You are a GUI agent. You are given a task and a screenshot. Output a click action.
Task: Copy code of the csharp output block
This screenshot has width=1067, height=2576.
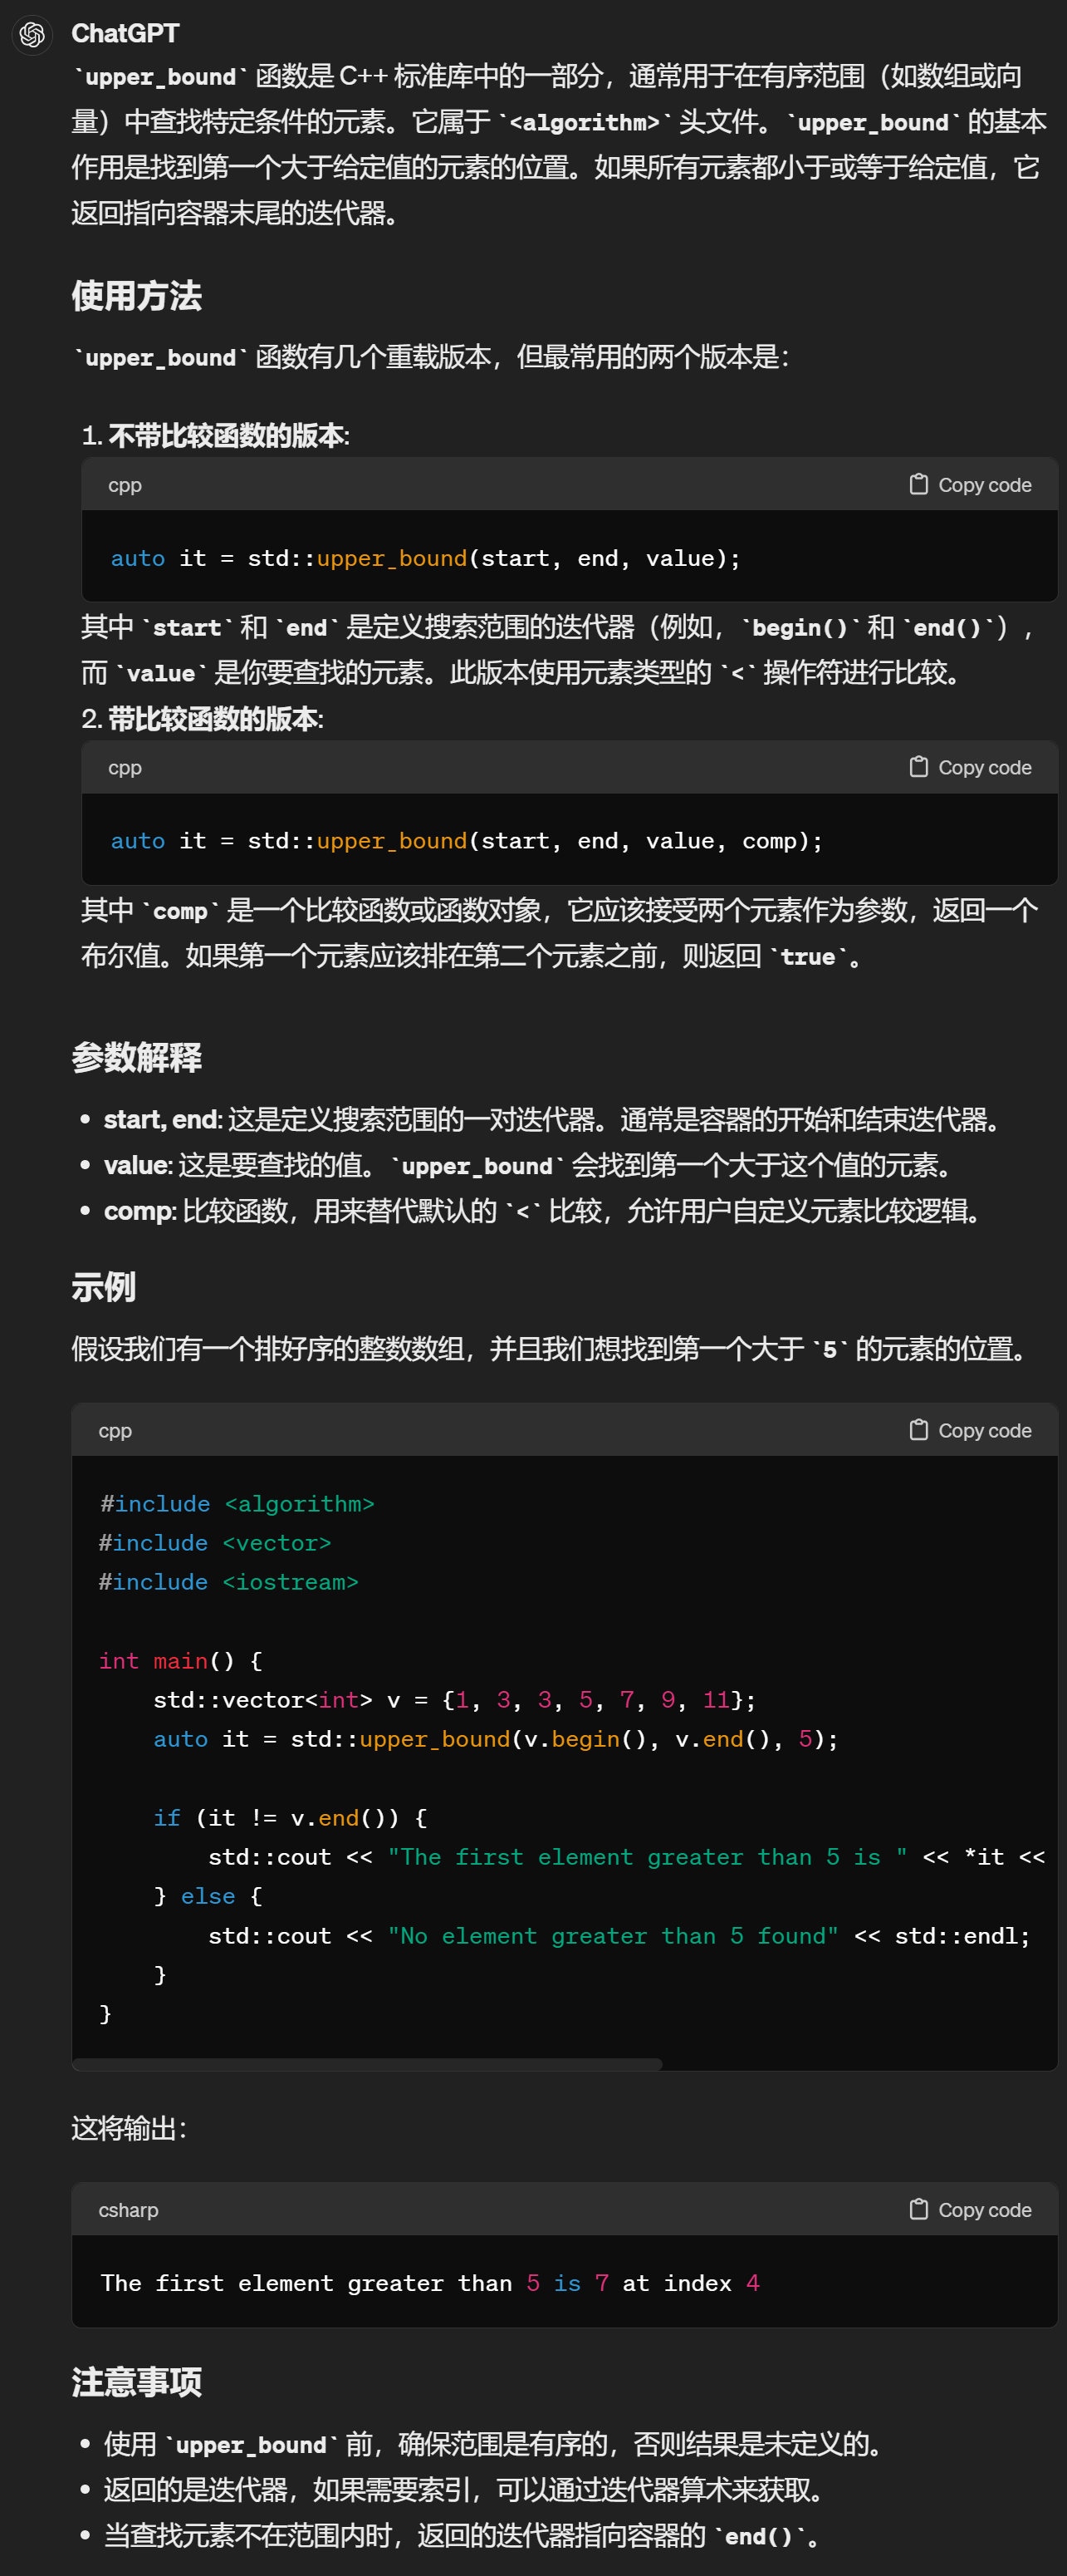[970, 2210]
